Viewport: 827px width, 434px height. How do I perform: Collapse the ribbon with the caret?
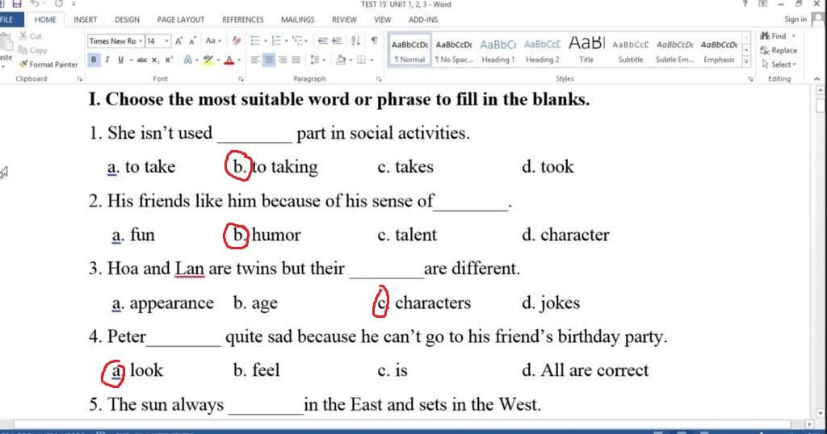[x=817, y=78]
